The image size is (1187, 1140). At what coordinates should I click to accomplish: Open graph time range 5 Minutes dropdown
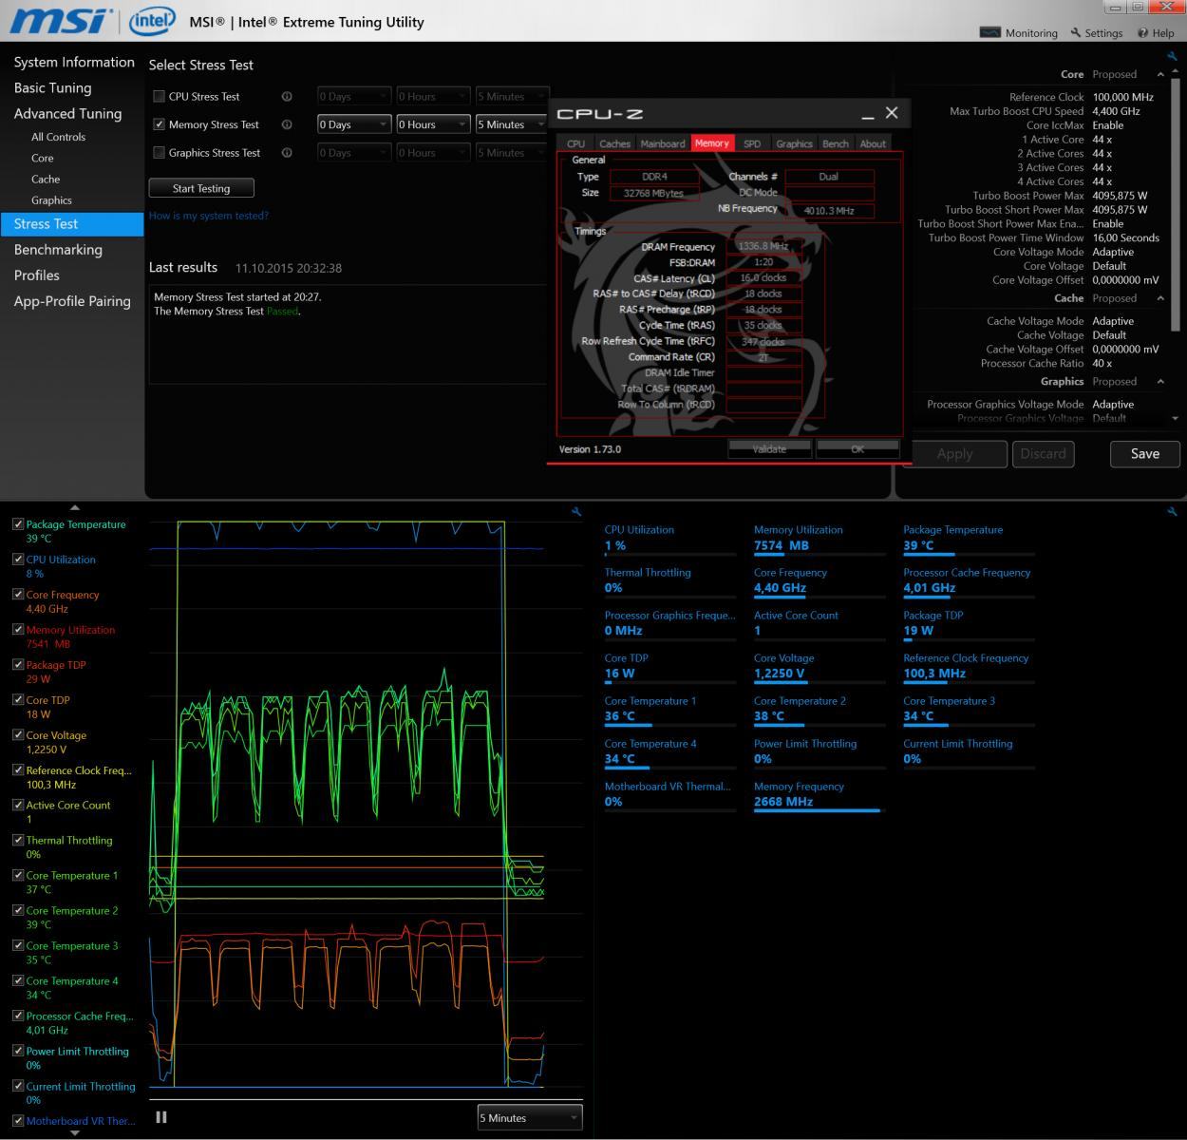coord(530,1118)
